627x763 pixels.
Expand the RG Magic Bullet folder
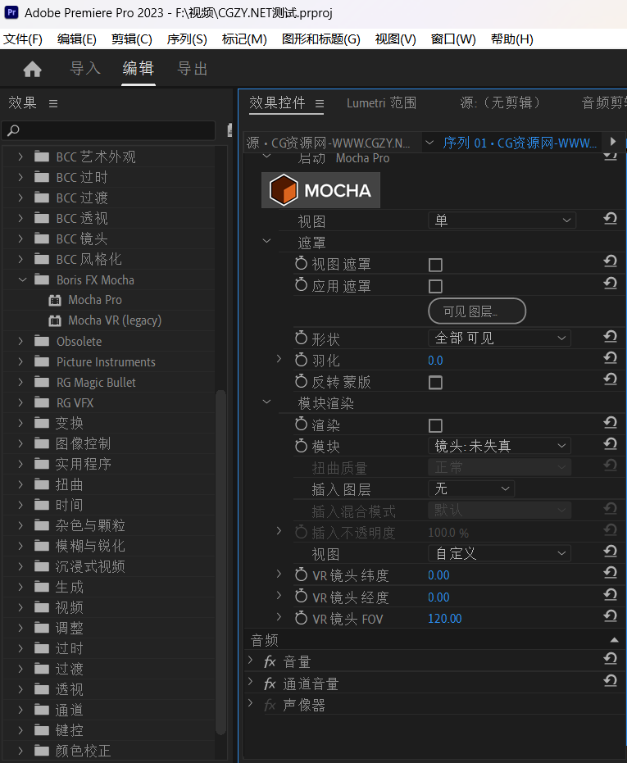click(20, 383)
